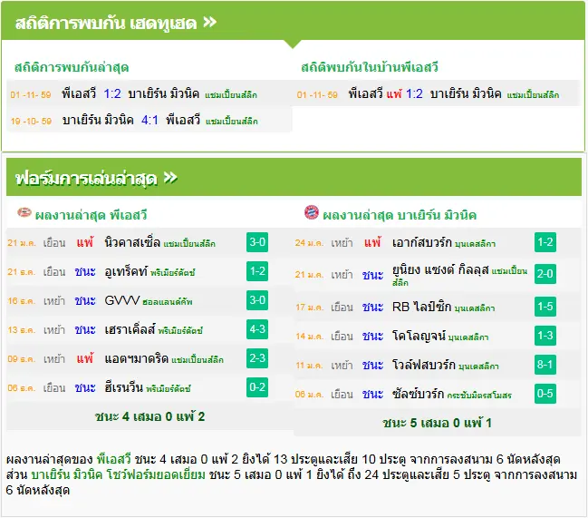Click team name โคโลญจน์
Screen dimensions: 588x518
[x=419, y=336]
